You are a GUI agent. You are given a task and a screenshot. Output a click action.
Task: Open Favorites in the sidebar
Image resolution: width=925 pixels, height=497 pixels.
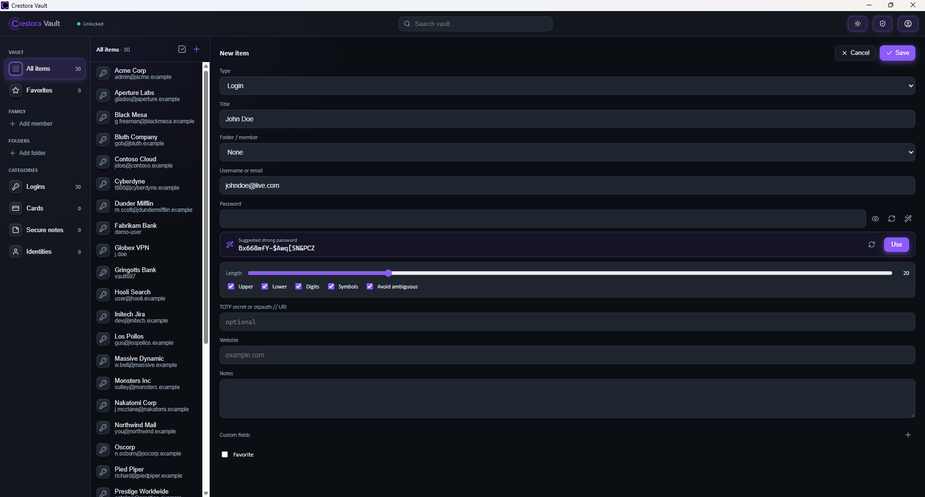[45, 91]
